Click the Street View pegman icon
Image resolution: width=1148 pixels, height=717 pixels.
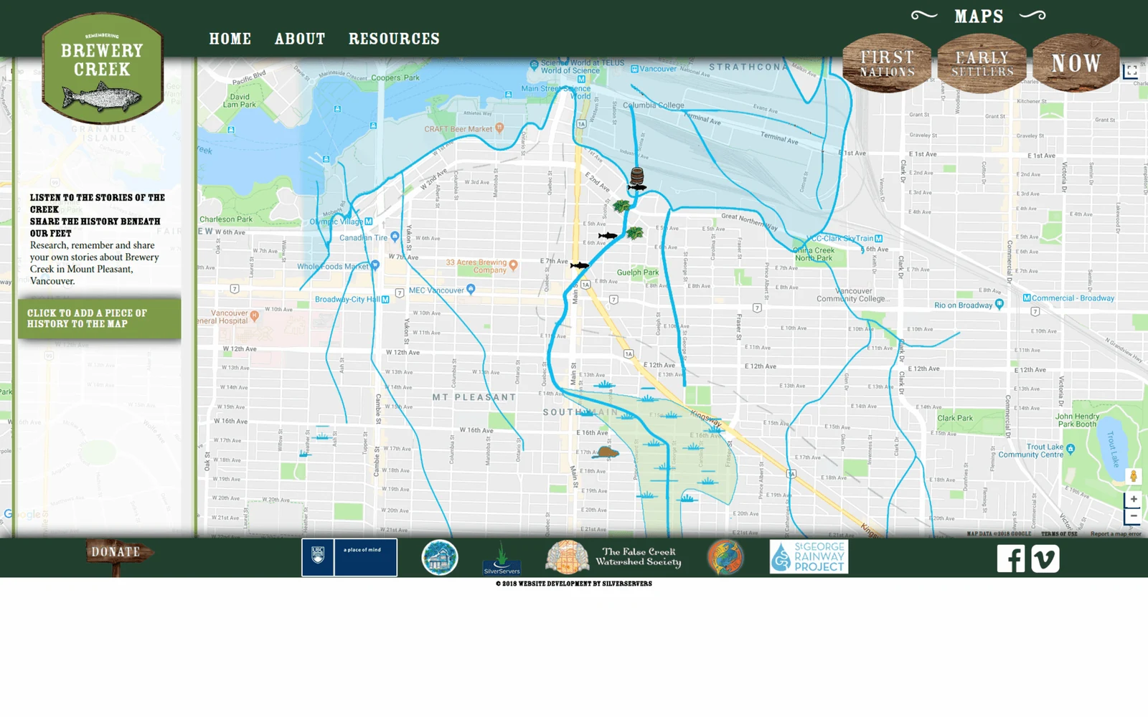click(1134, 476)
